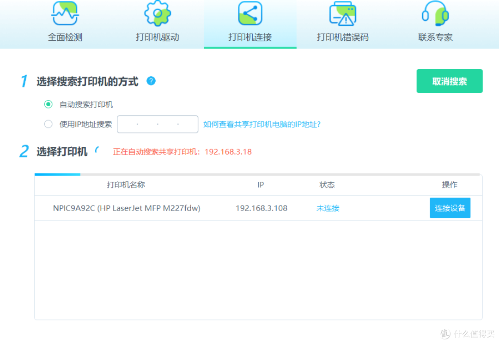Switch to the 打印机驱动 tab label
Viewport: 499px width, 344px height.
point(158,37)
